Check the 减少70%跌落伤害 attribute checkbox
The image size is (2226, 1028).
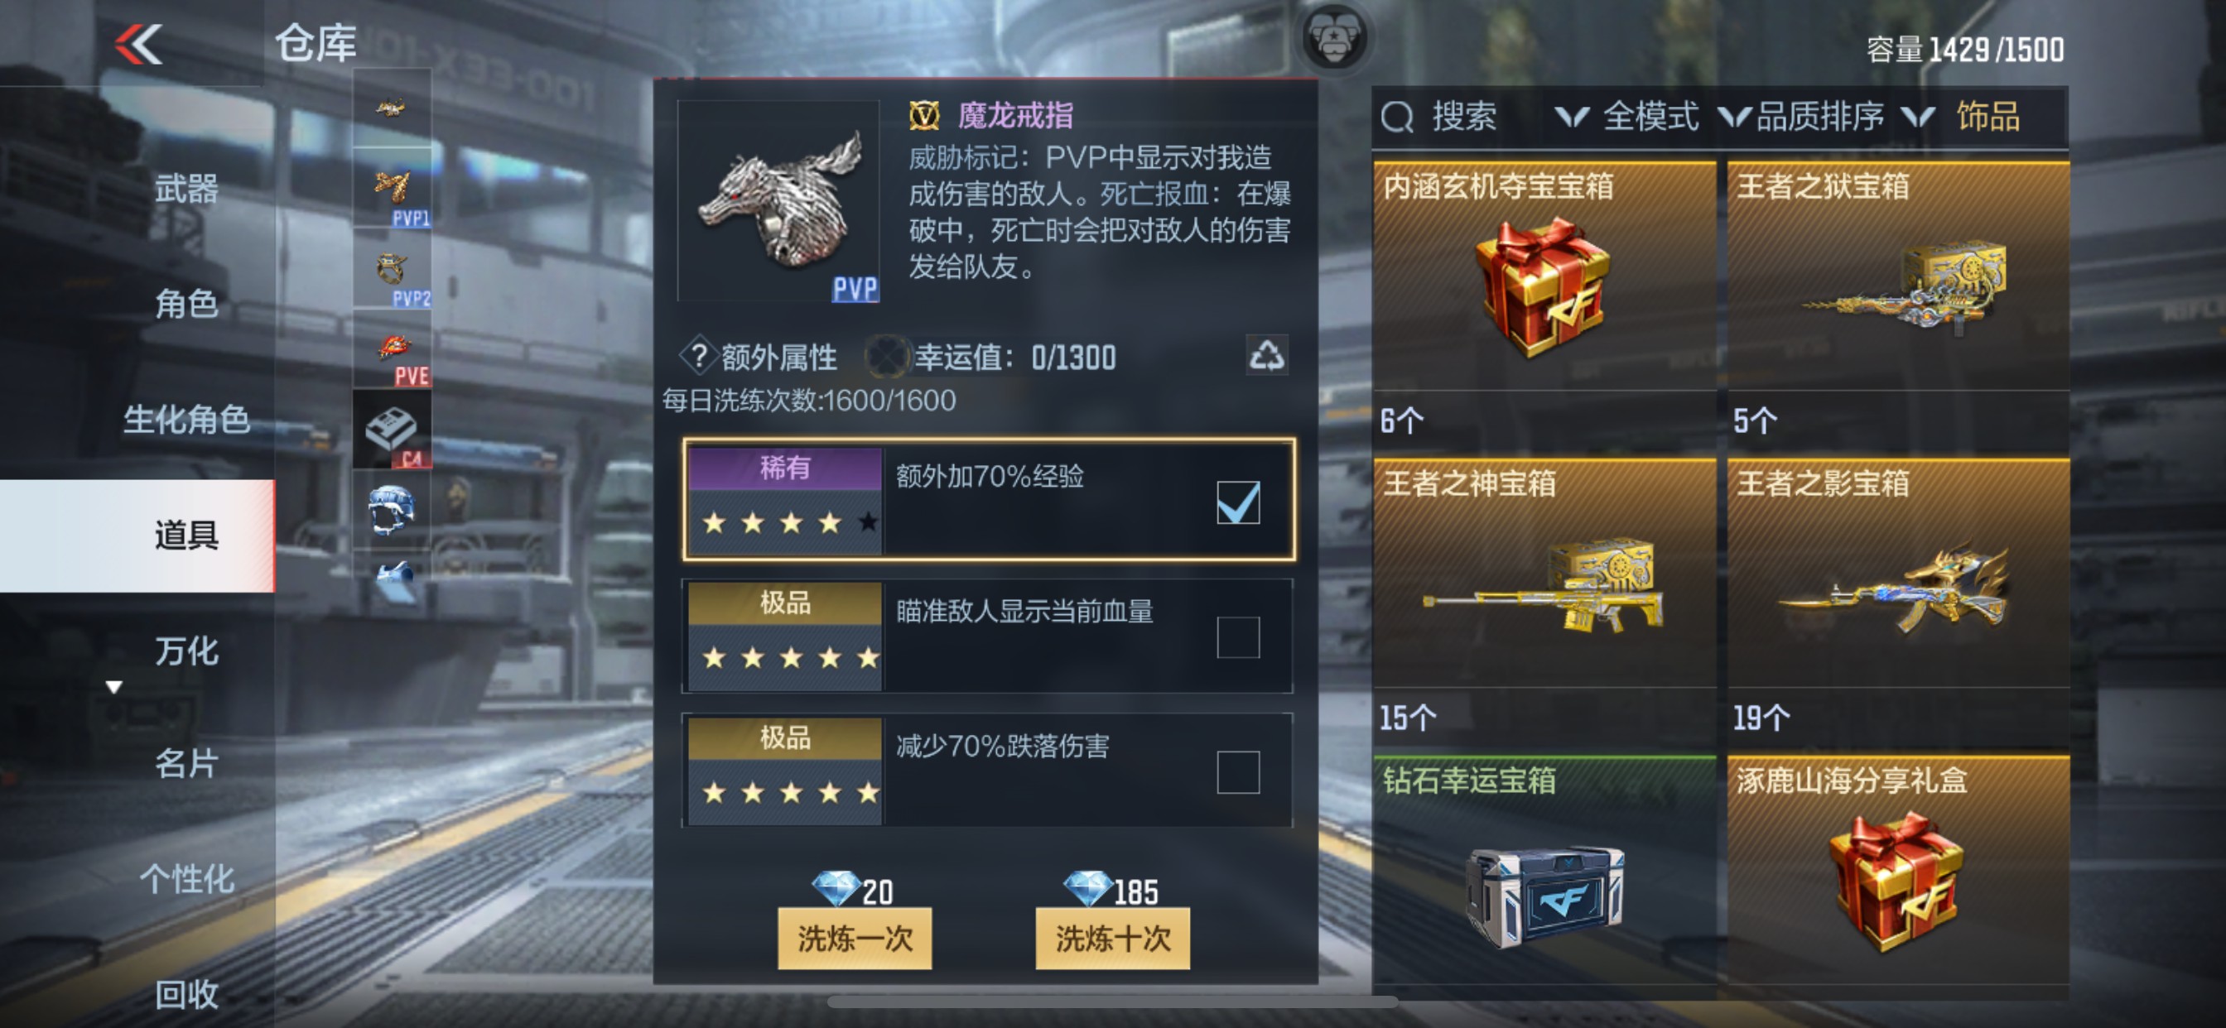point(1238,772)
